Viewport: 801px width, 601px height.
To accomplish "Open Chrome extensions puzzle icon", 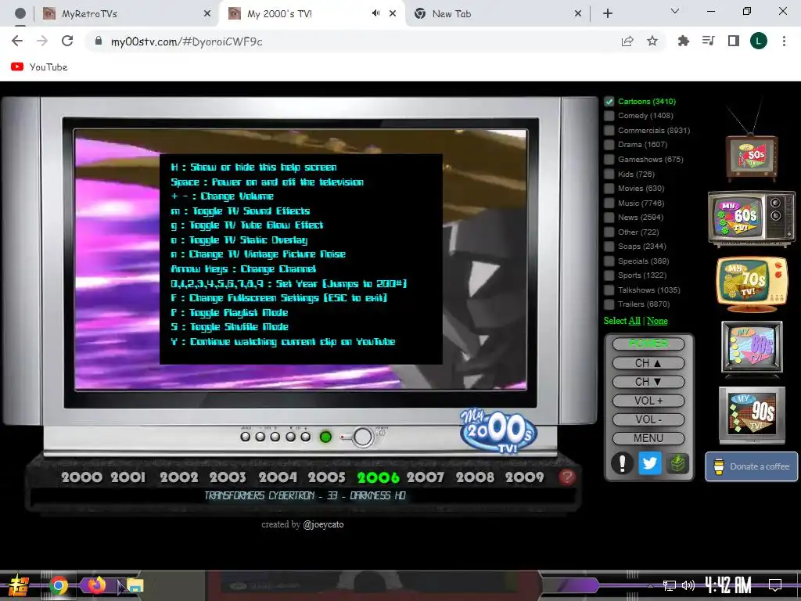I will tap(683, 41).
